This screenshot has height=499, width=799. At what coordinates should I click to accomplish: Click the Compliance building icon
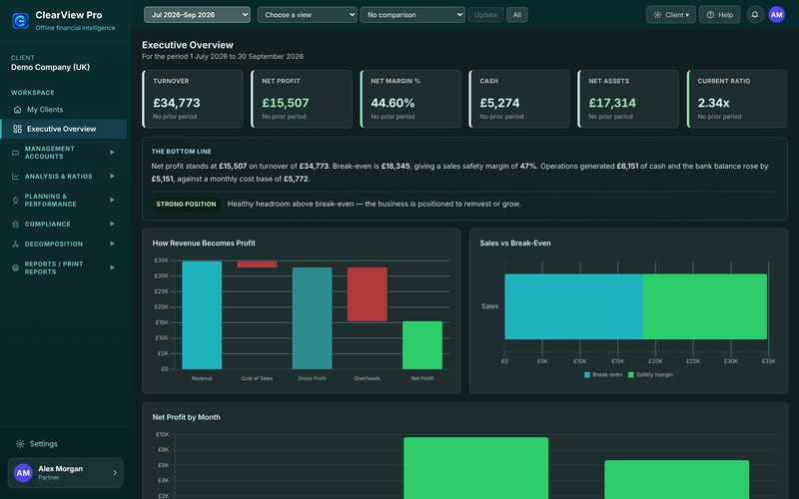[x=15, y=224]
